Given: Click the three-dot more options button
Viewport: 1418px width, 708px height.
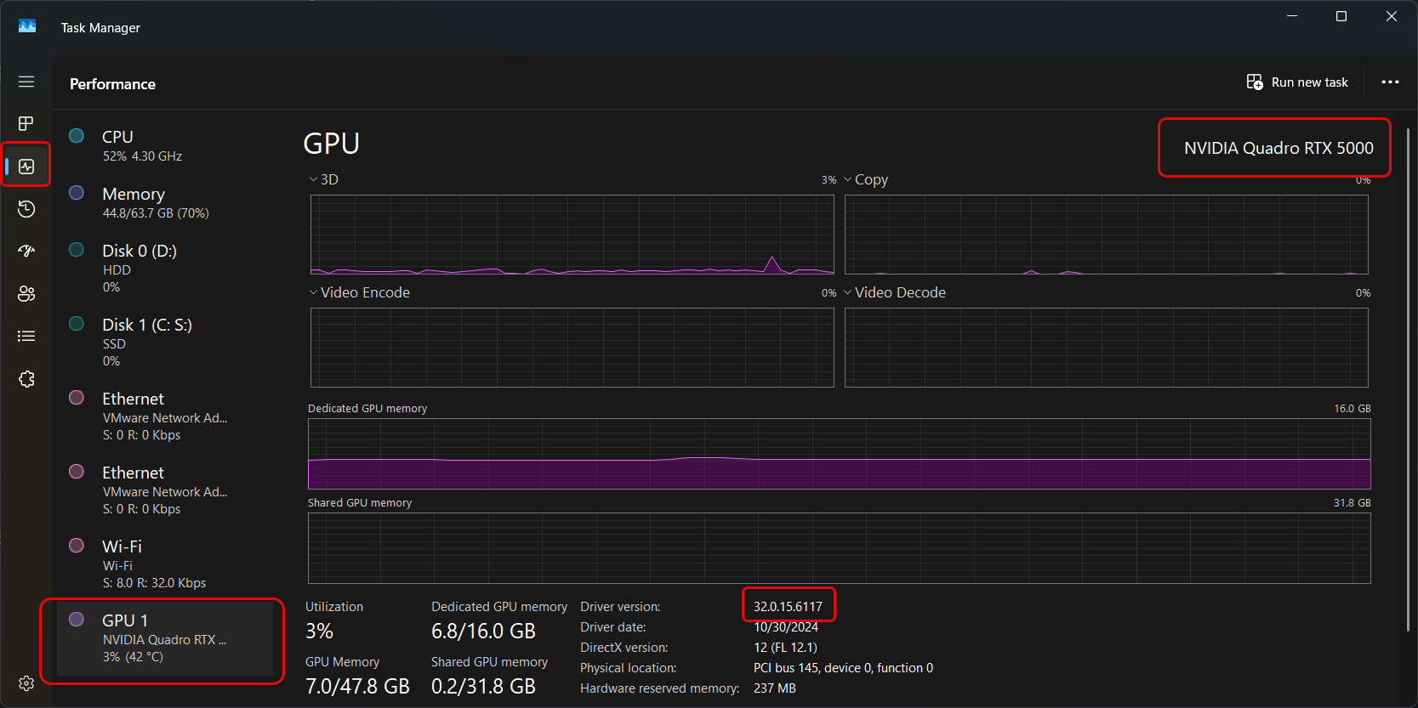Looking at the screenshot, I should pyautogui.click(x=1390, y=82).
